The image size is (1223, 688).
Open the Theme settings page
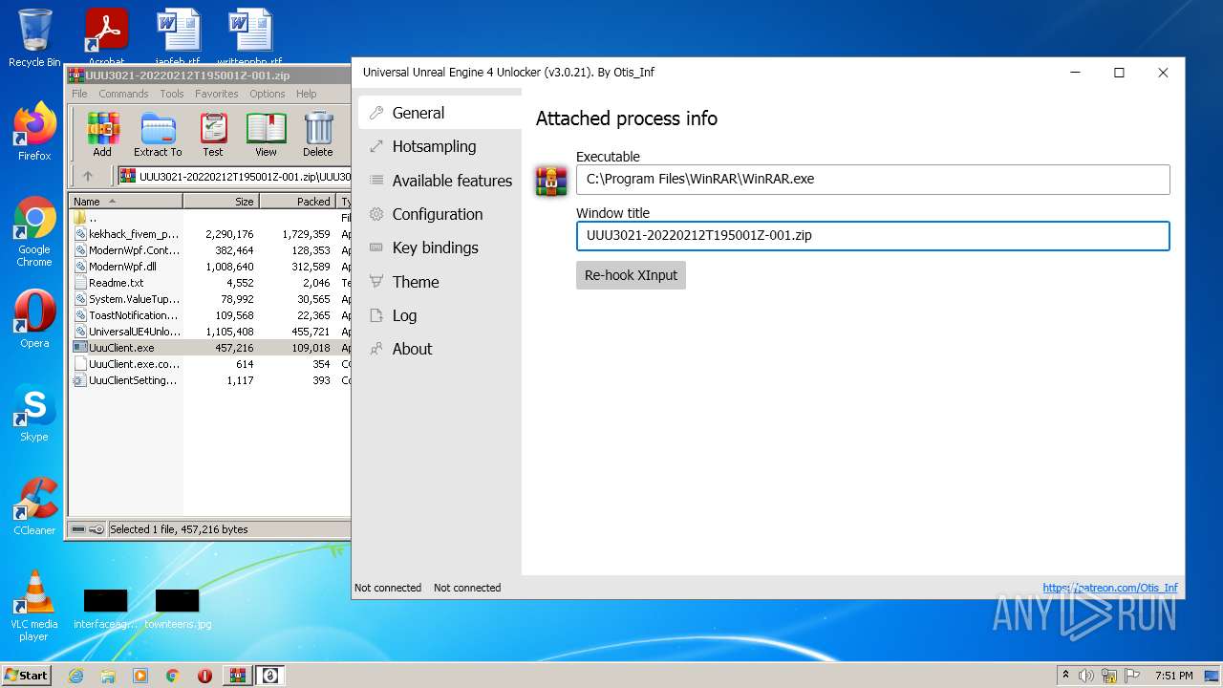pos(439,282)
